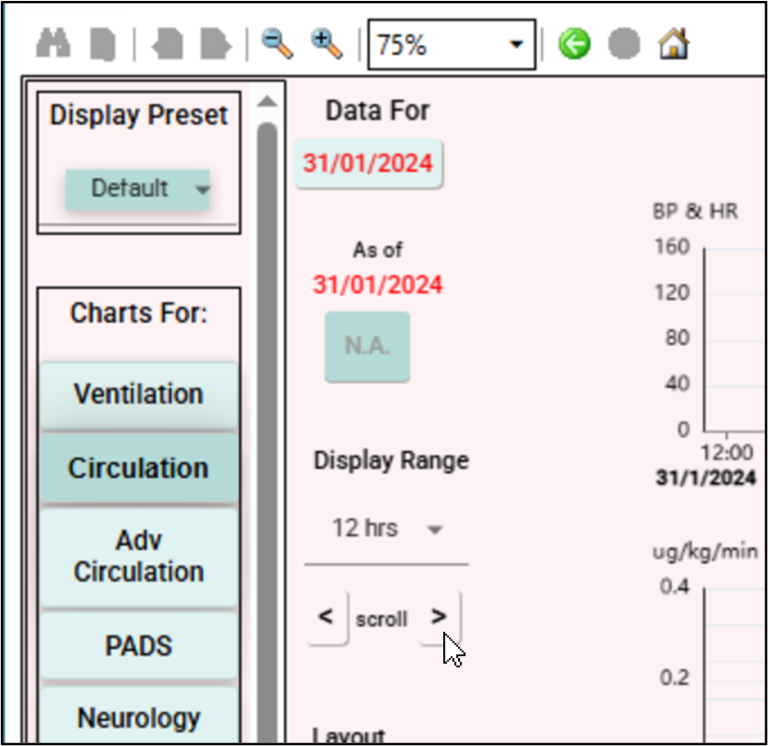Switch to the PADS charts

(x=138, y=645)
